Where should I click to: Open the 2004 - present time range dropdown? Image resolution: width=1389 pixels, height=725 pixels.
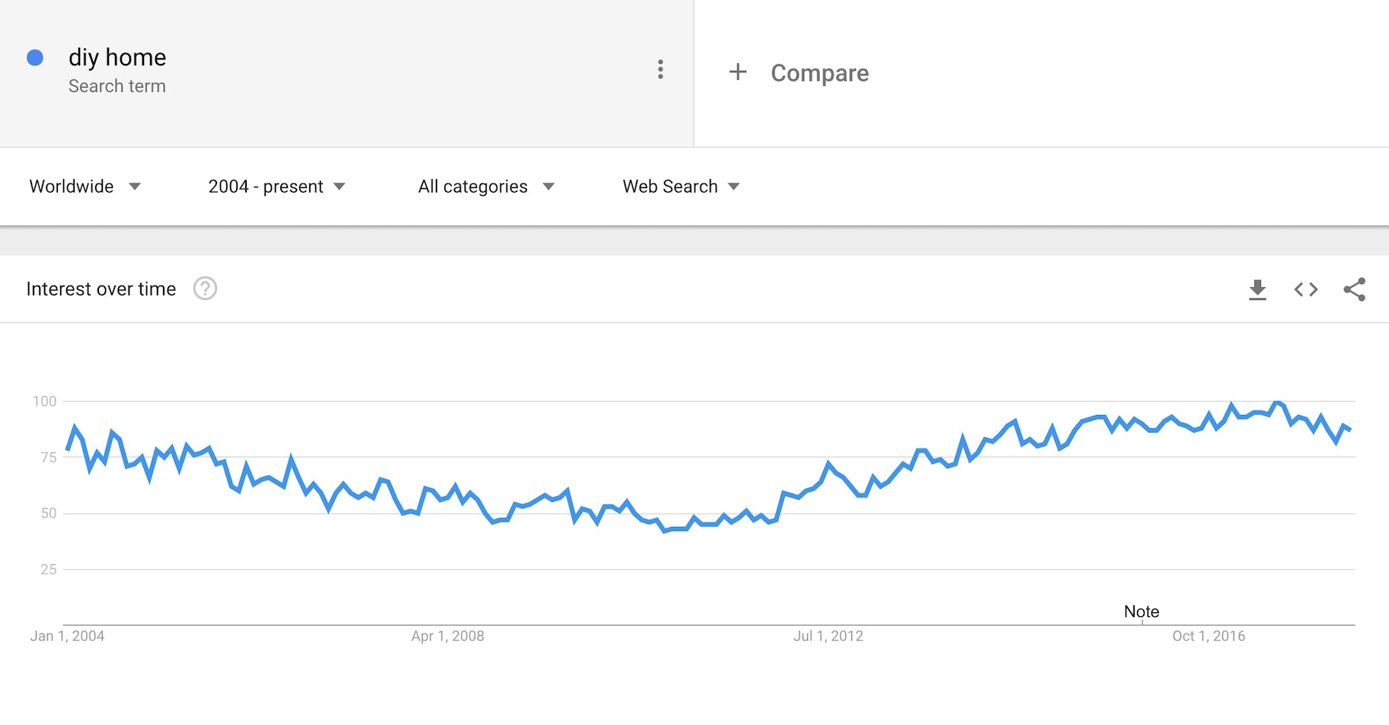pos(276,187)
